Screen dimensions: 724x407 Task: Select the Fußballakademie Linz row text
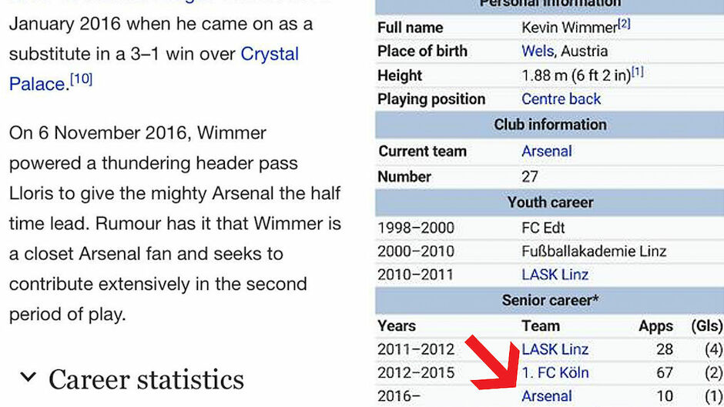[594, 252]
